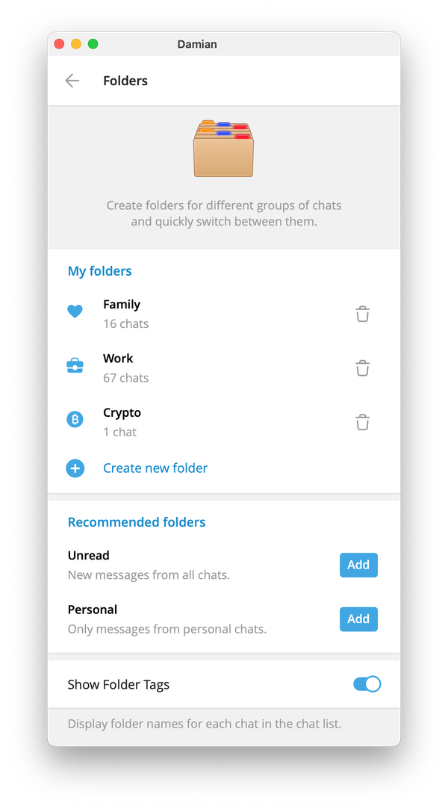Click the heart icon beside Family folder
The width and height of the screenshot is (448, 809).
click(x=75, y=311)
